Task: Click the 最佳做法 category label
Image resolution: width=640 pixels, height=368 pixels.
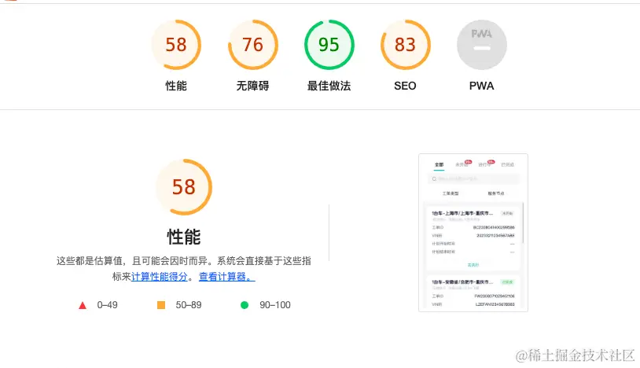Action: (x=329, y=86)
